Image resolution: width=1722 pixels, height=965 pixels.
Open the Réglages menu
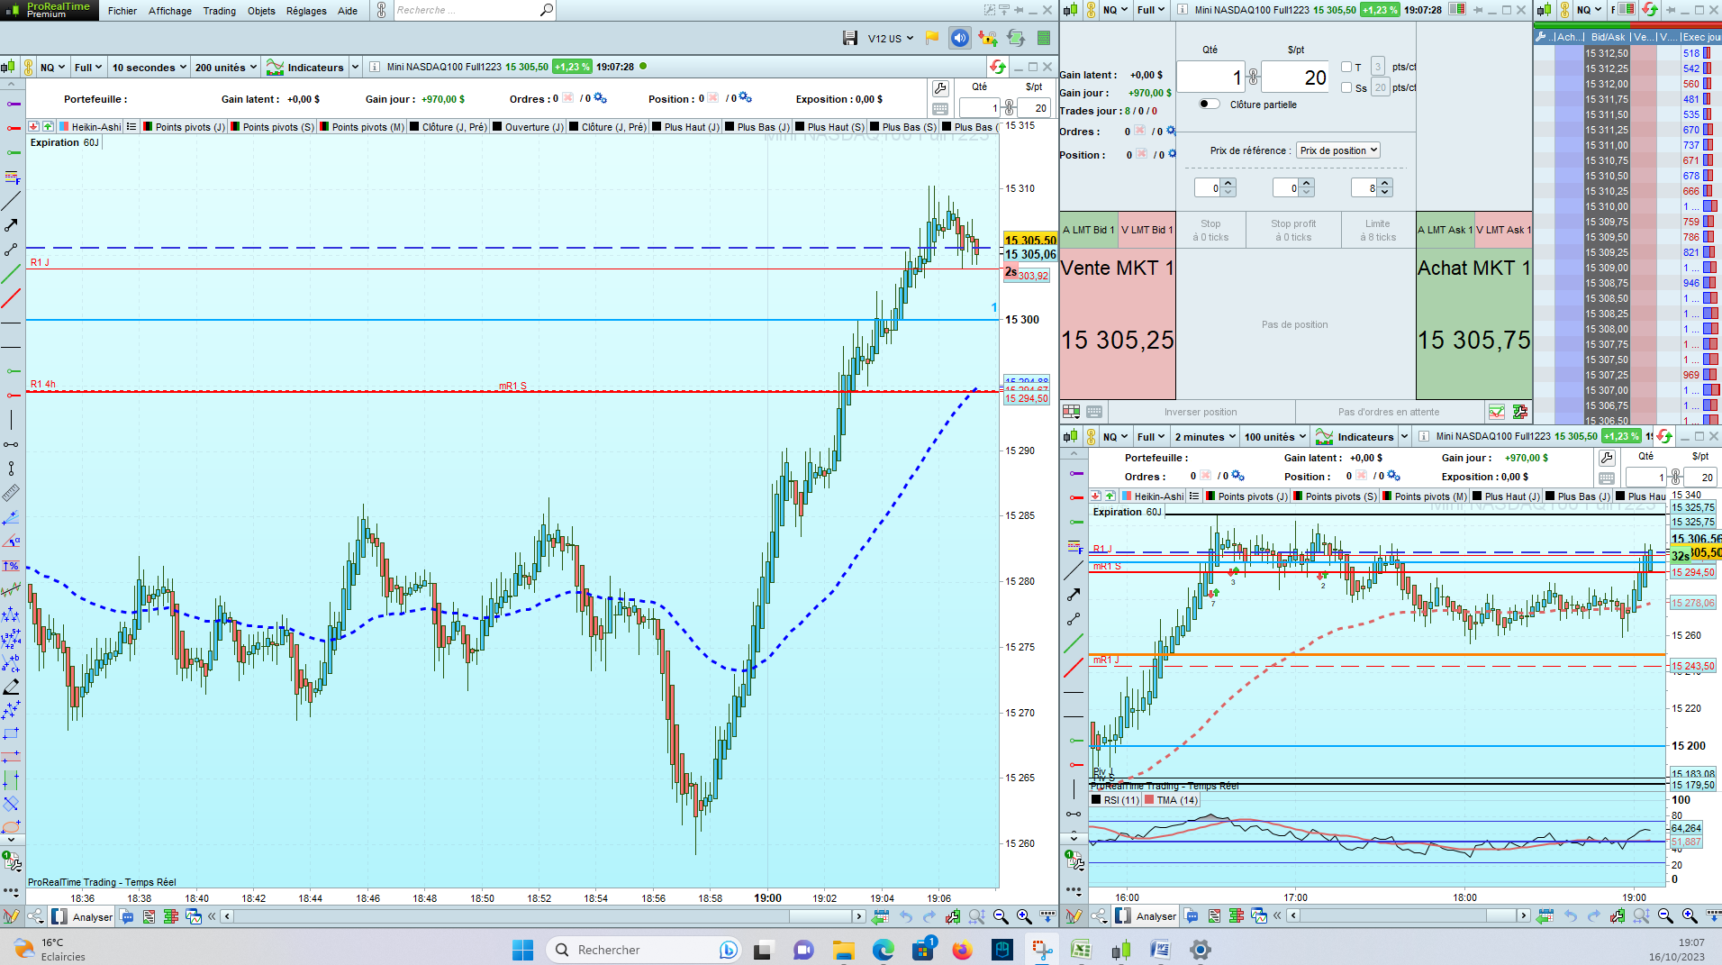point(306,11)
